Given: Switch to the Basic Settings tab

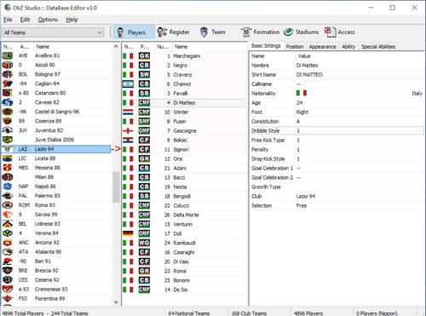Looking at the screenshot, I should [266, 46].
